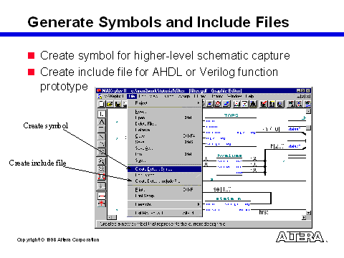The height and width of the screenshot is (258, 344).
Task: Click the horizontal scrollbar right arrow
Action: tap(304, 217)
